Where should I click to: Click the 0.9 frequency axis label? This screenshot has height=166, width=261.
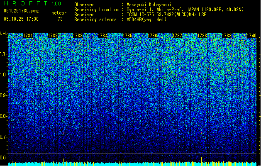pyautogui.click(x=3, y=95)
